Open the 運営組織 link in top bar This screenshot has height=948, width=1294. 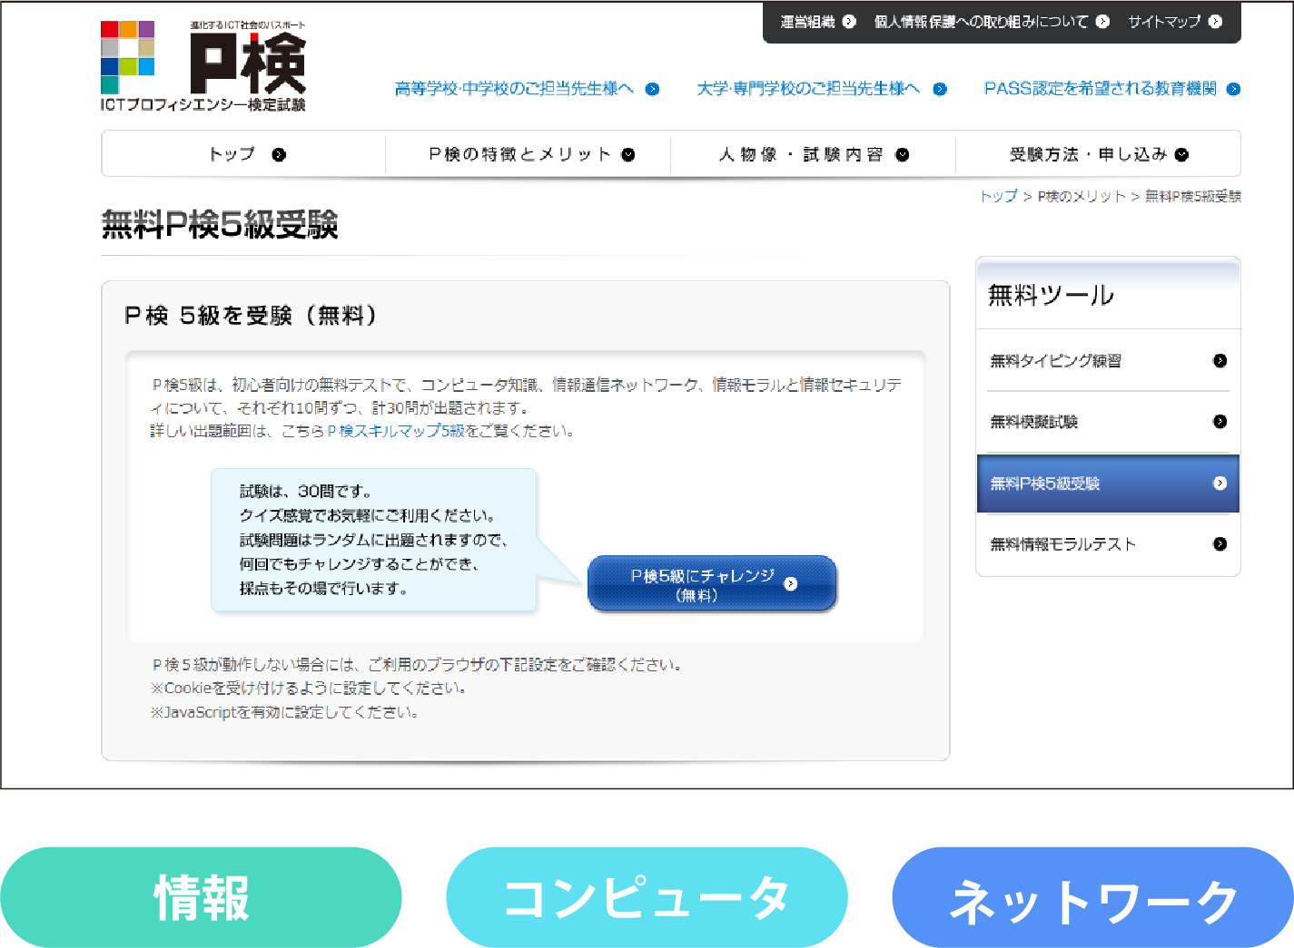[807, 22]
